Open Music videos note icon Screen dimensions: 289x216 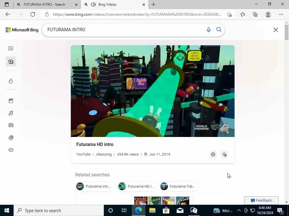[x=11, y=113]
